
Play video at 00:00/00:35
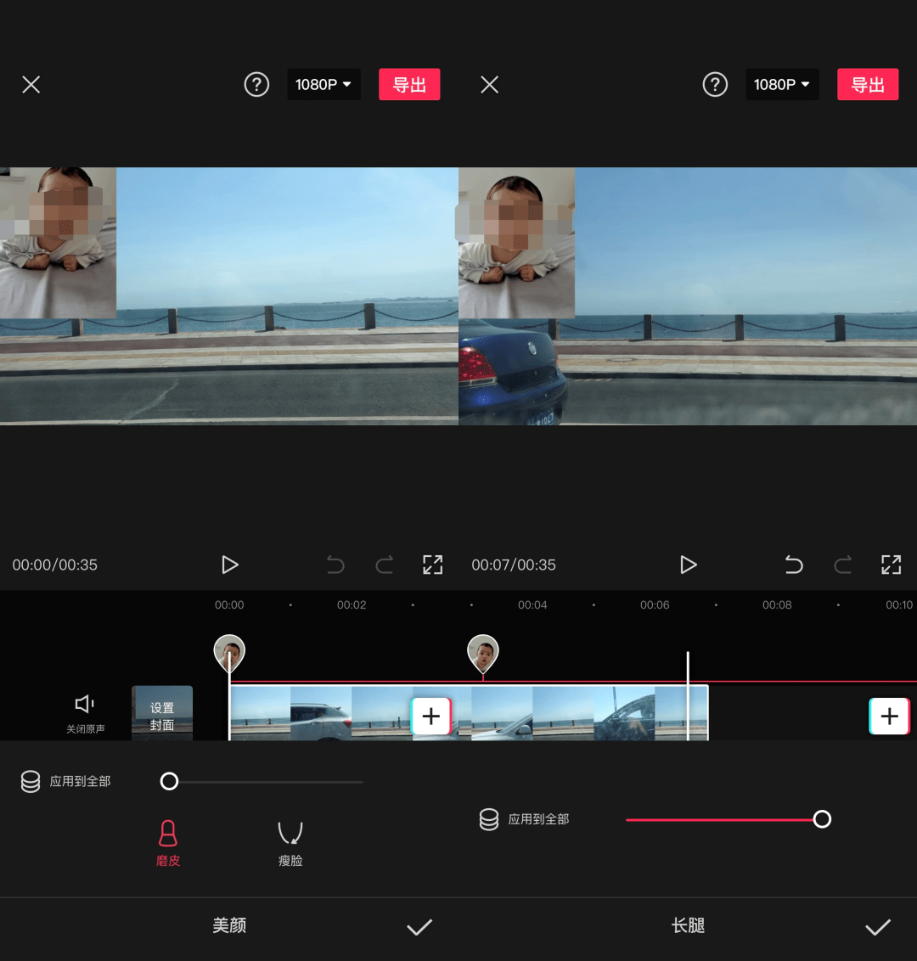click(x=230, y=565)
